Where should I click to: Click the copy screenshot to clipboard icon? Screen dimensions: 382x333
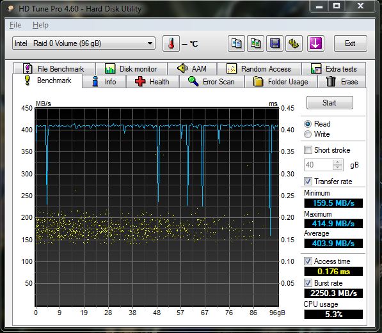(x=255, y=43)
